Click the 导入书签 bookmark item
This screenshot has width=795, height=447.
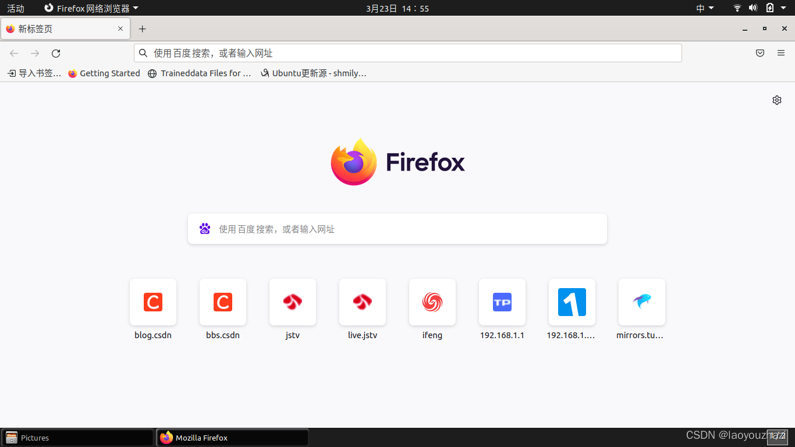click(34, 73)
